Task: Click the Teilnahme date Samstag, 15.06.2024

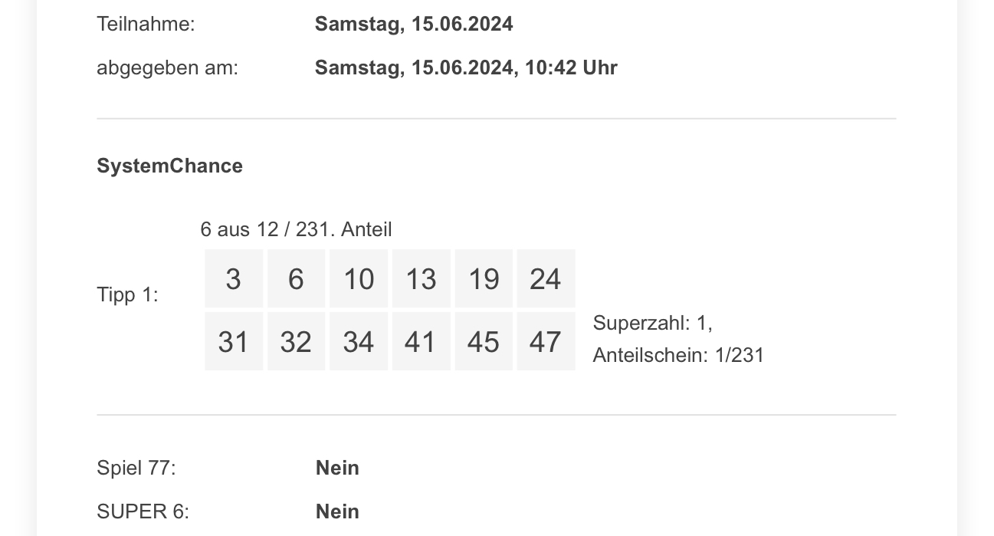Action: pos(414,24)
